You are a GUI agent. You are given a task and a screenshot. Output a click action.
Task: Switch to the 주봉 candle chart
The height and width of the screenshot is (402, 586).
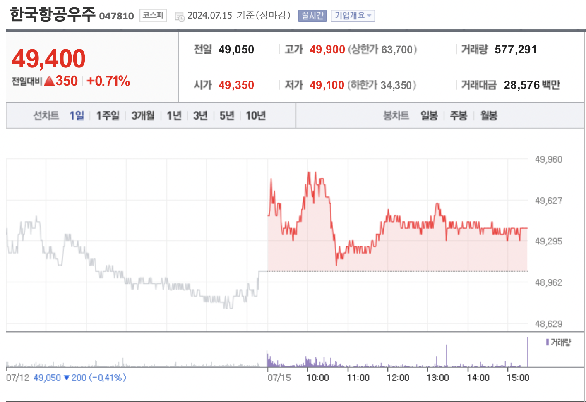[459, 115]
